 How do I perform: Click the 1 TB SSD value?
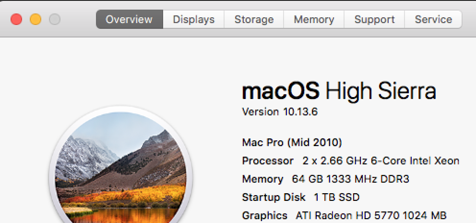pos(337,197)
